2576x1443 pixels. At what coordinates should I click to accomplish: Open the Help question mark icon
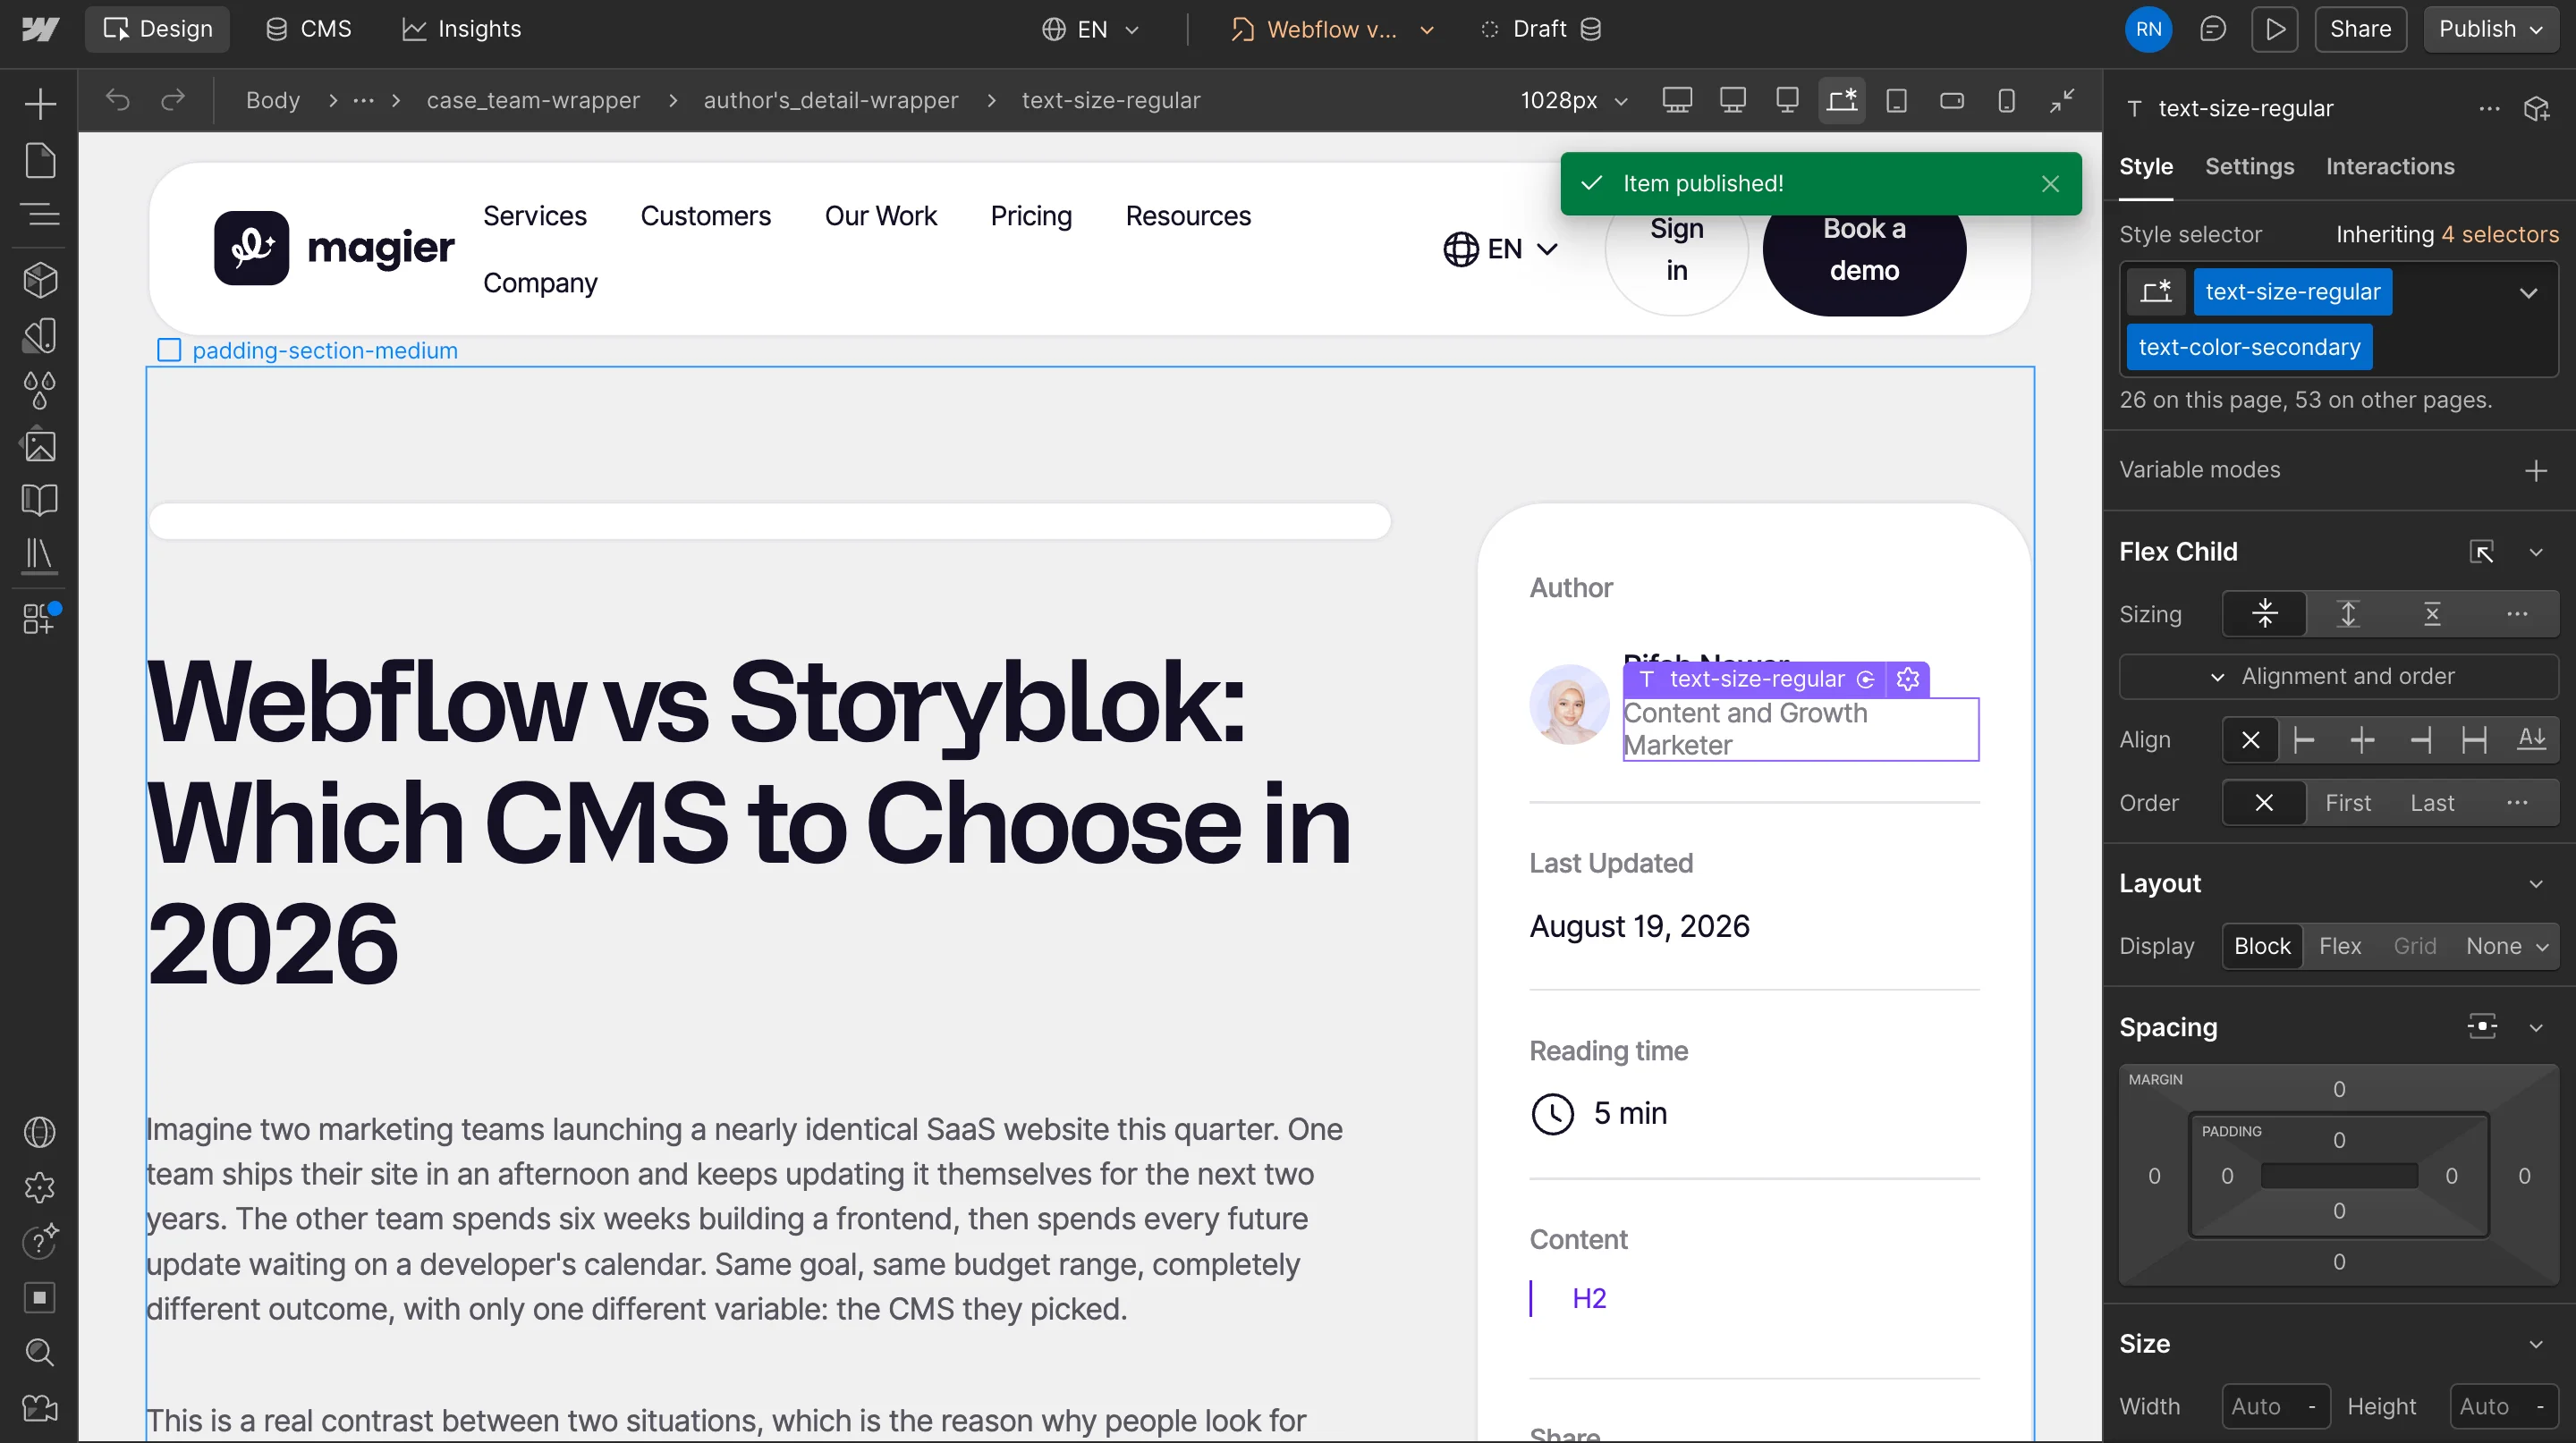tap(40, 1242)
